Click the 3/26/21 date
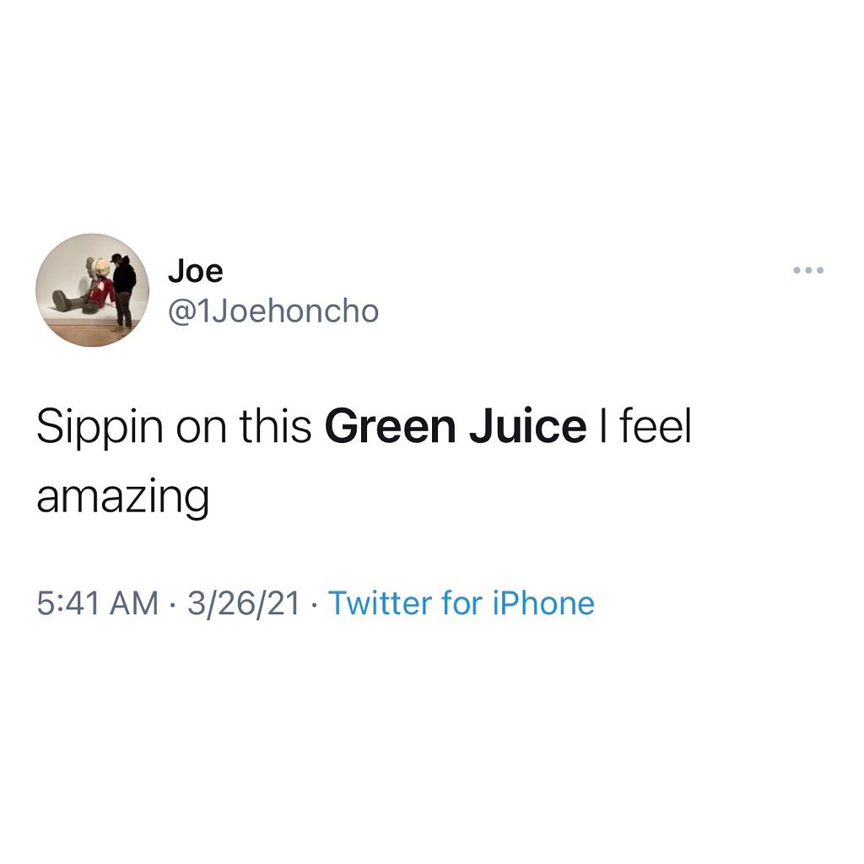Screen dimensions: 864x864 click(244, 602)
